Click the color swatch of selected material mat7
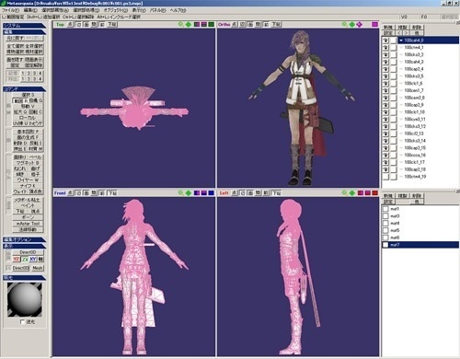Viewport: 460px width, 359px height. pos(385,245)
